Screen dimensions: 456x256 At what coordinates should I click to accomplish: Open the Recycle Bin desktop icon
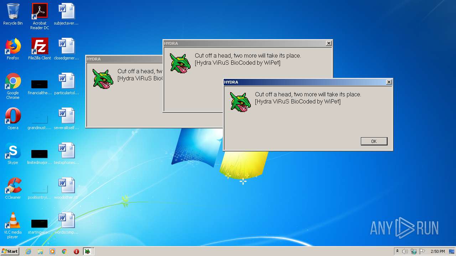tap(13, 14)
